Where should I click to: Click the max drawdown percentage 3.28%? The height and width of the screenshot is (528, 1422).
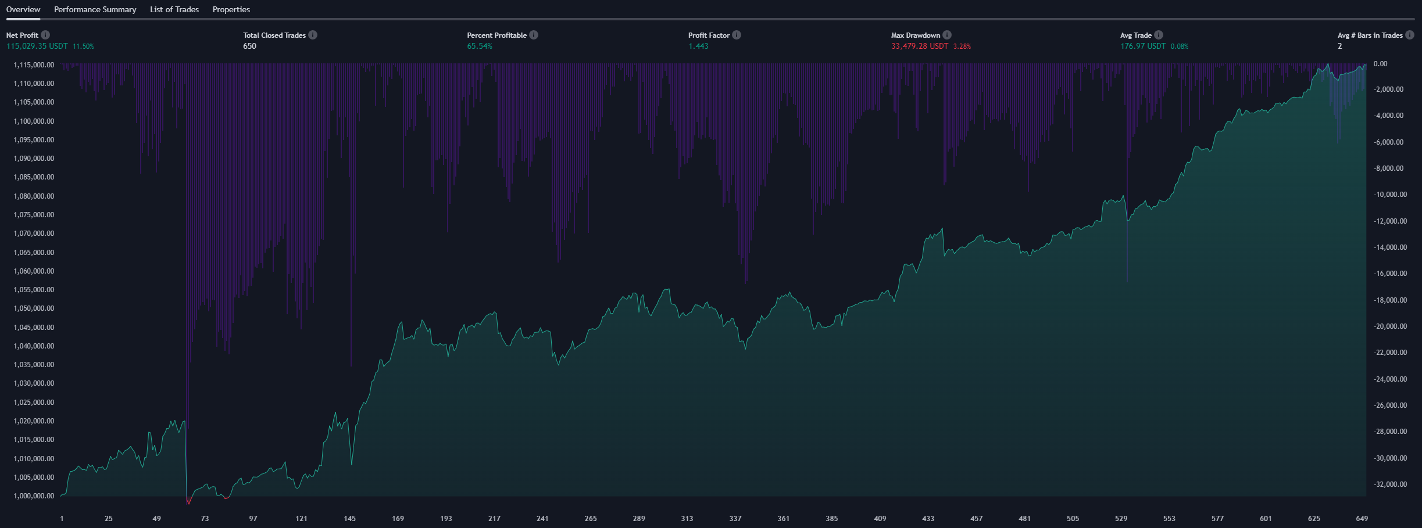click(x=962, y=46)
